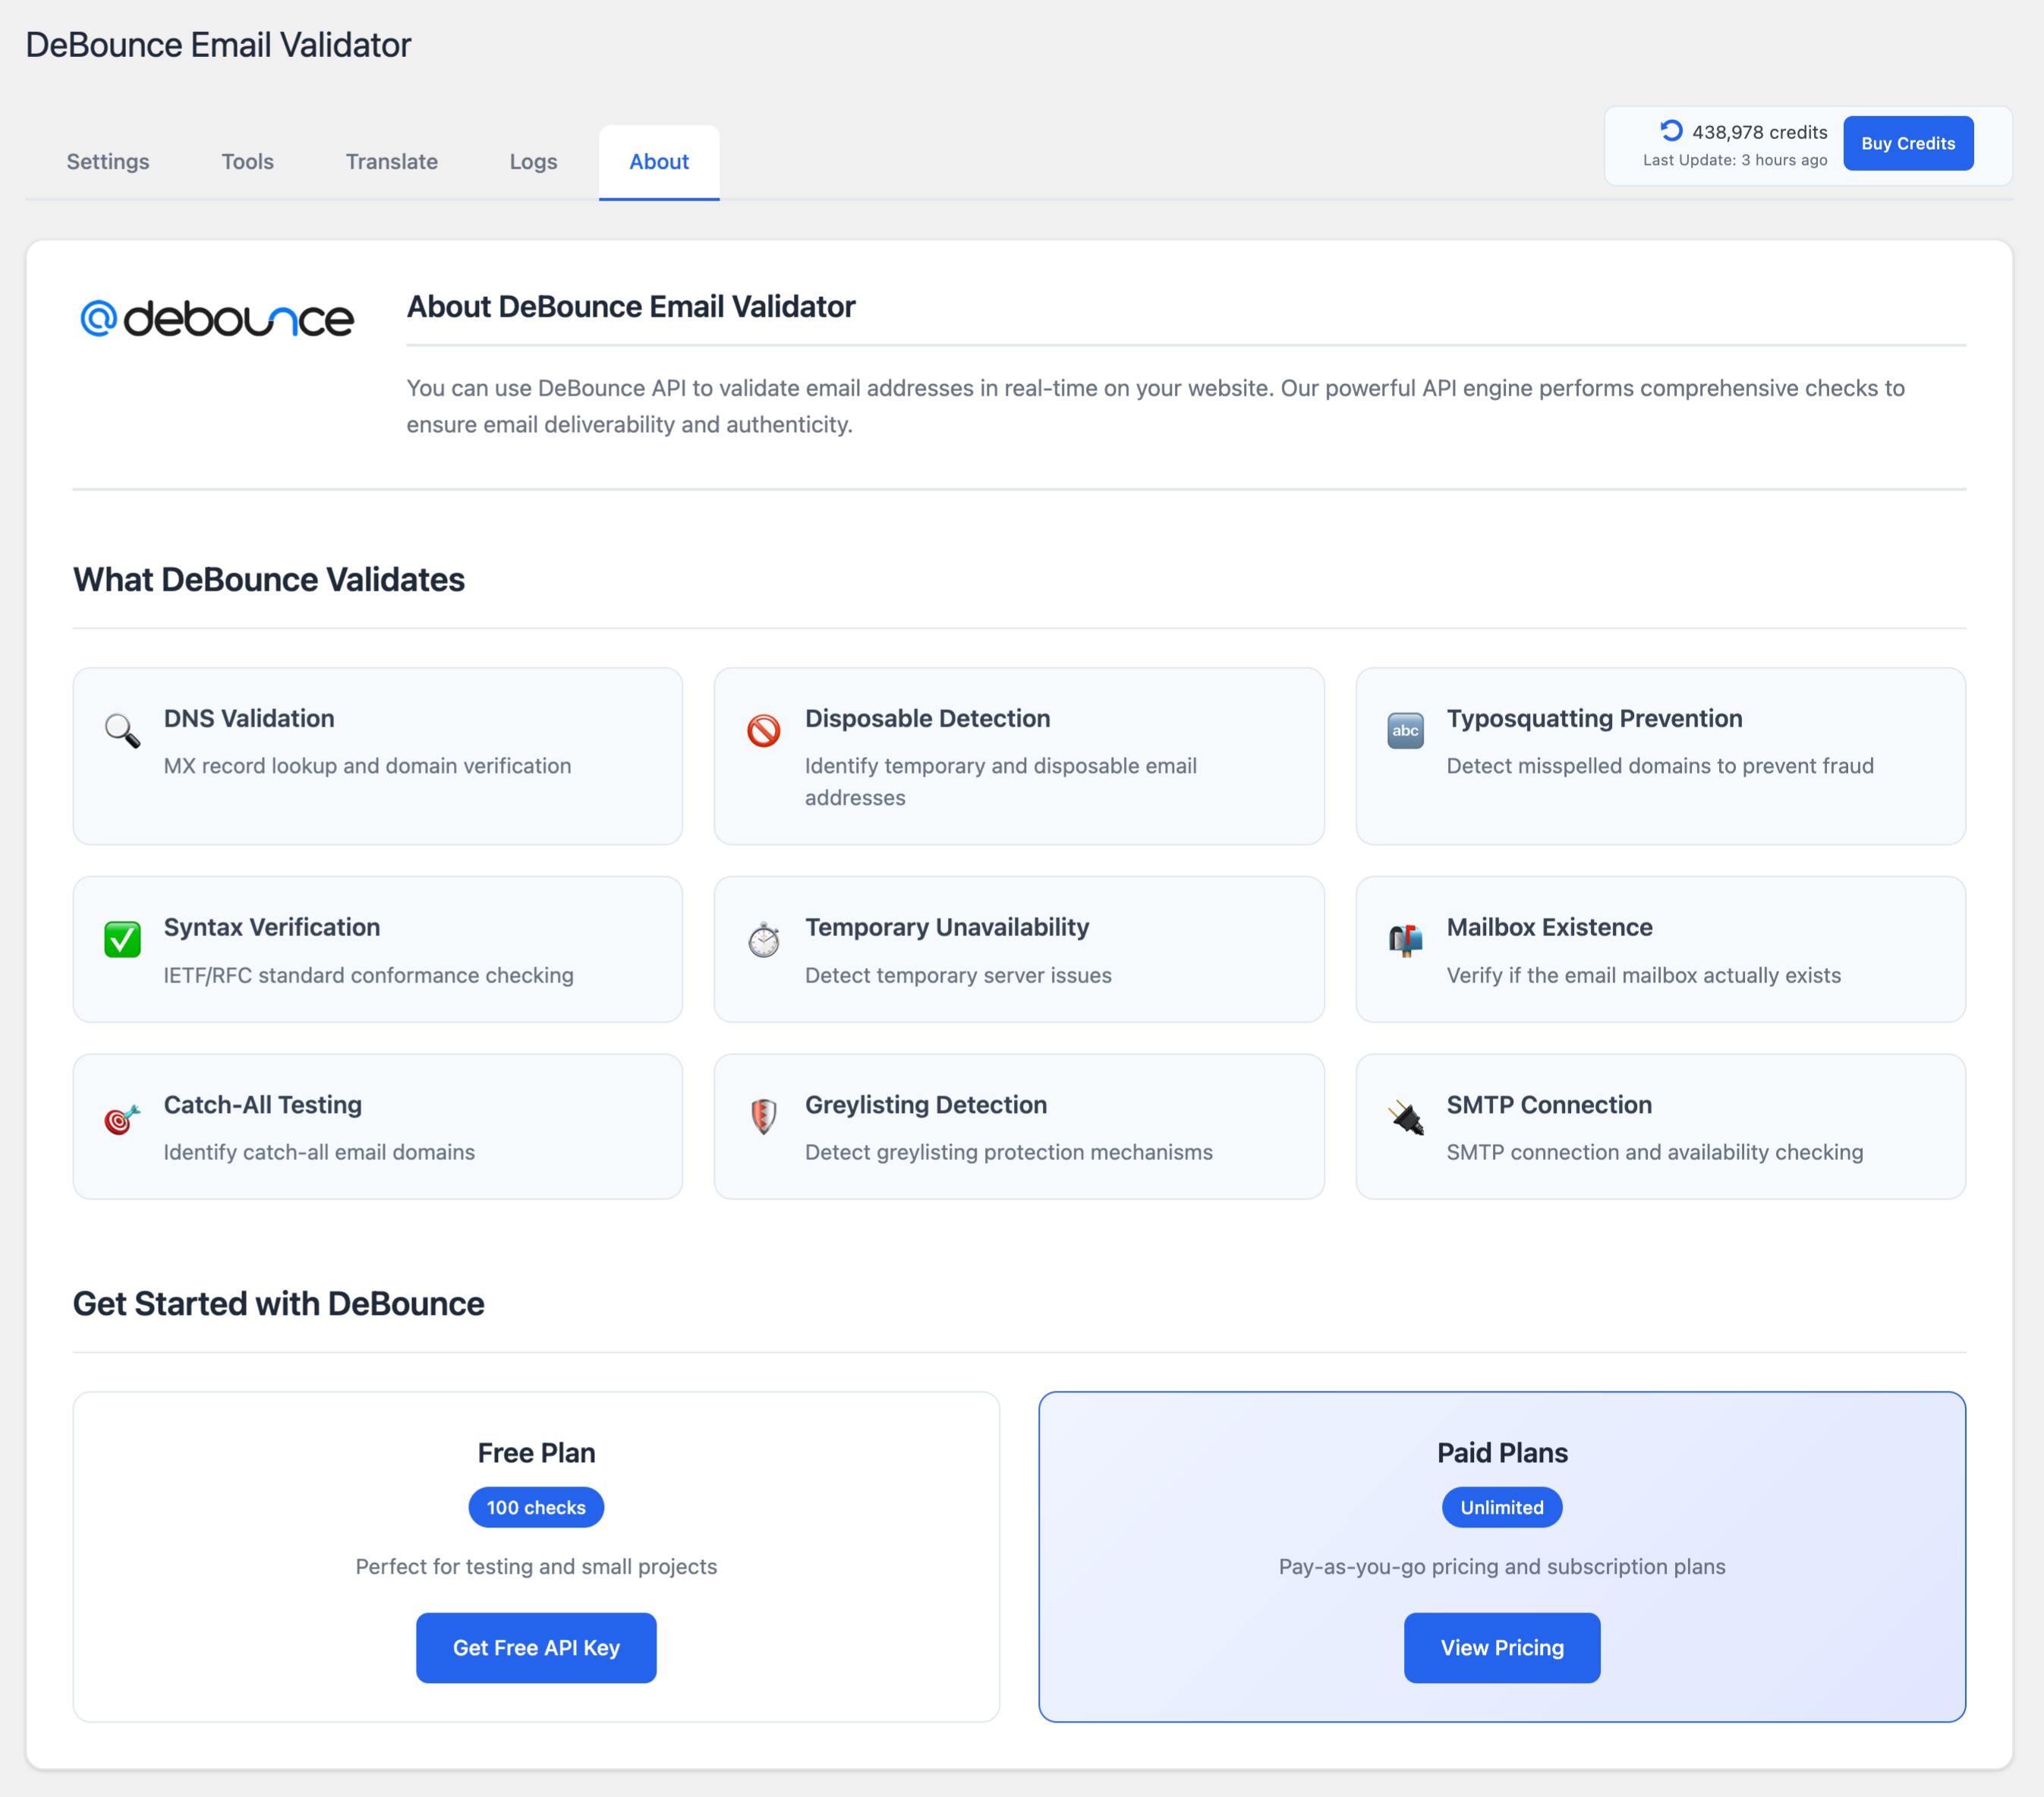The height and width of the screenshot is (1797, 2044).
Task: Click What DeBounce Validates heading
Action: tap(268, 579)
